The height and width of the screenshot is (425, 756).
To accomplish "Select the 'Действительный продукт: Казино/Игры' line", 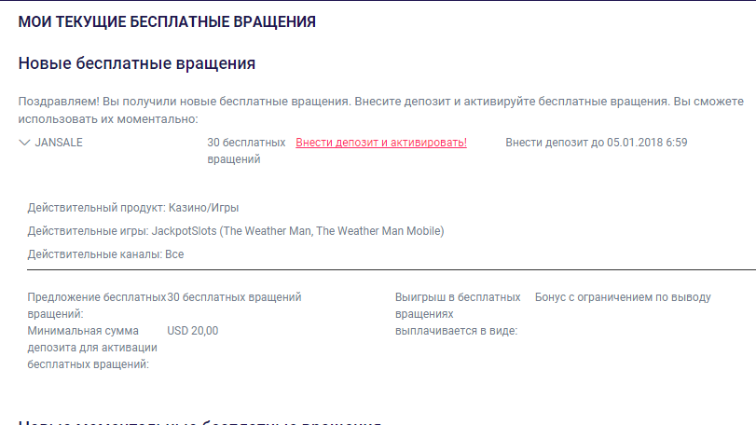I will click(133, 208).
